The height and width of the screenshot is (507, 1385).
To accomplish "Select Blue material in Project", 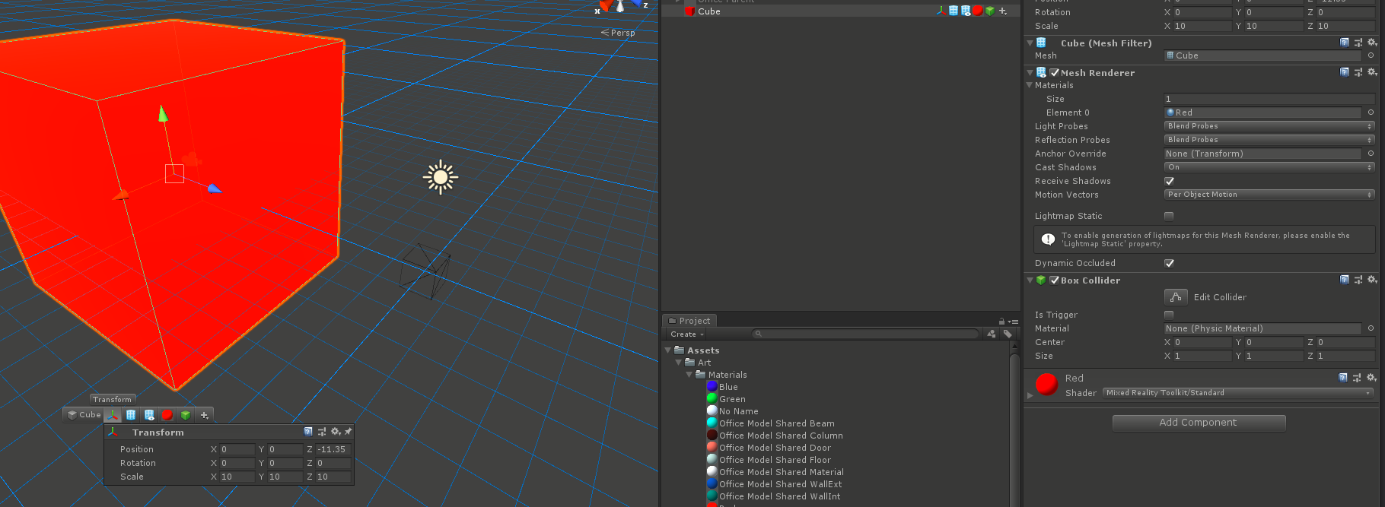I will click(x=728, y=387).
